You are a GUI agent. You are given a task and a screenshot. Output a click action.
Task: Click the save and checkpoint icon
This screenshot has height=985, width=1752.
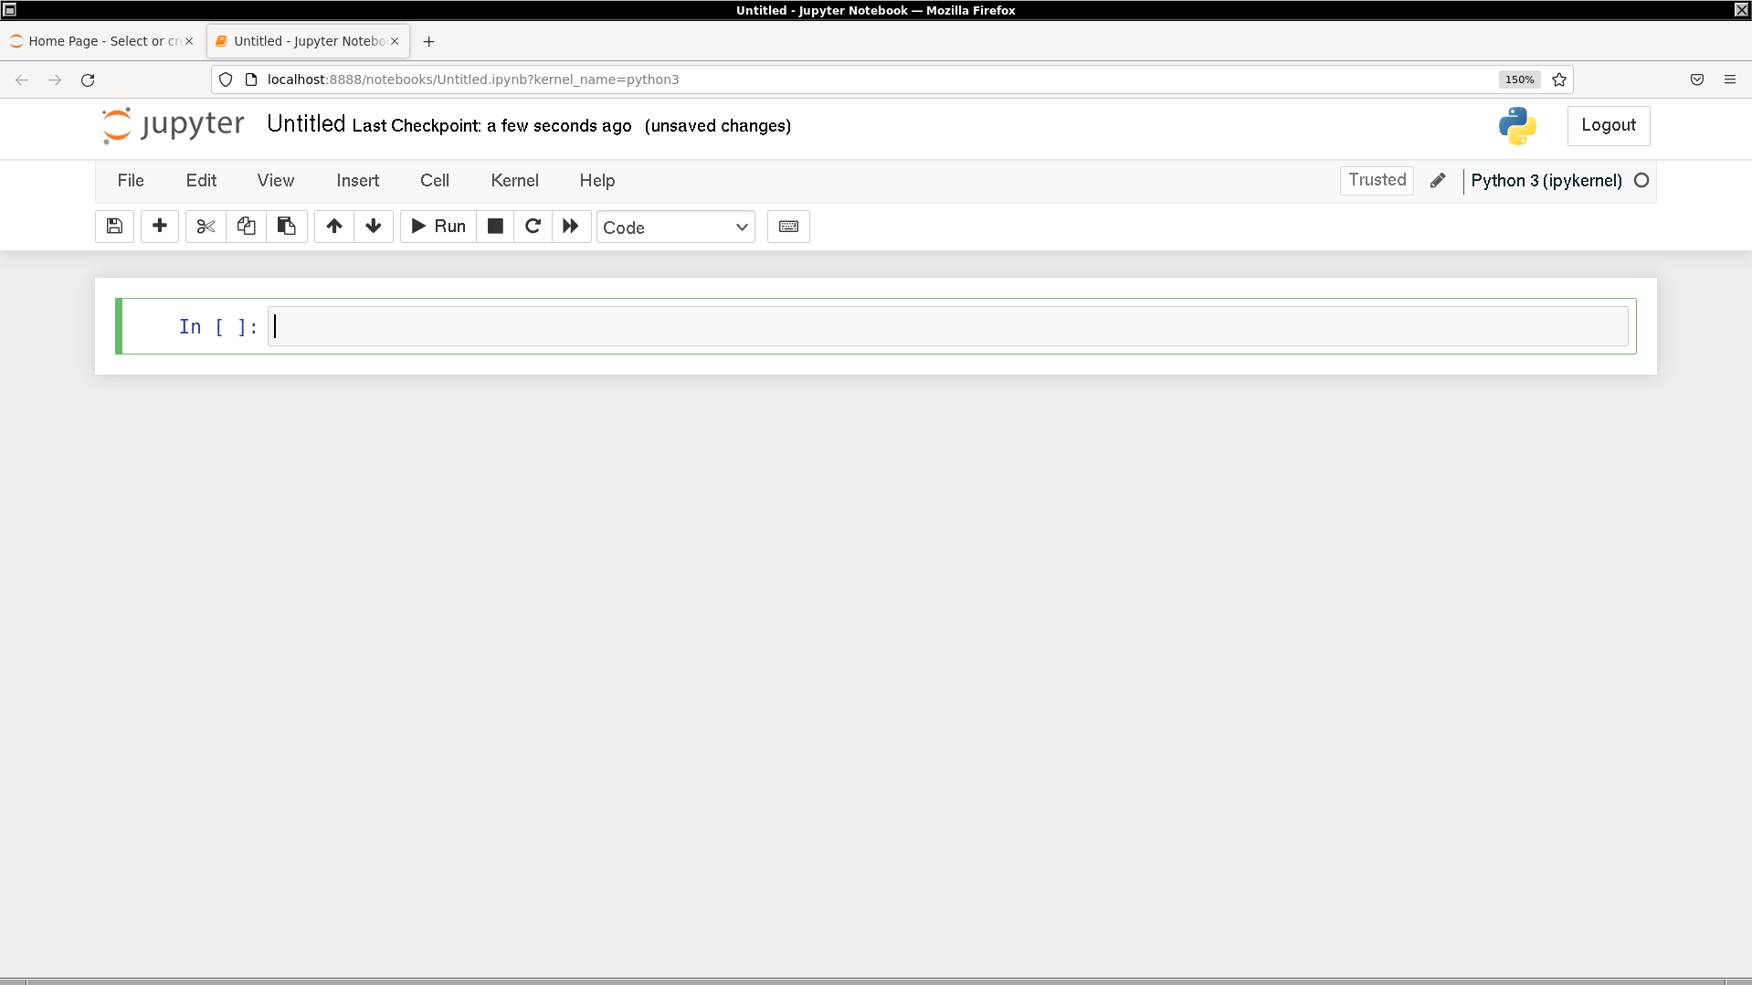tap(114, 227)
